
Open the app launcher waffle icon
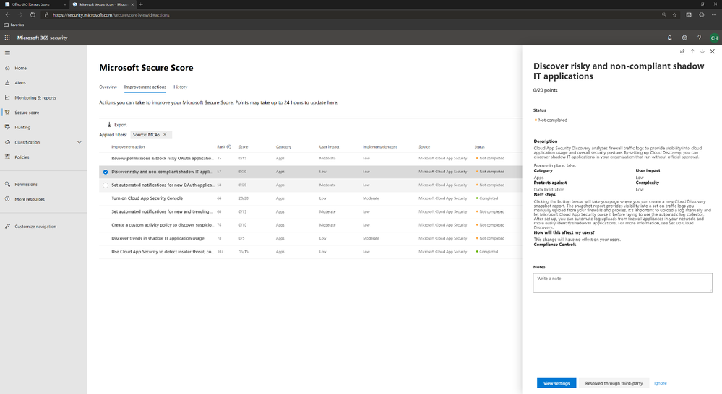7,38
